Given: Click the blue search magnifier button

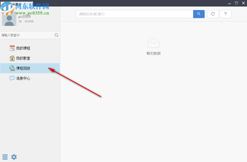Looking at the screenshot, I should (199, 14).
